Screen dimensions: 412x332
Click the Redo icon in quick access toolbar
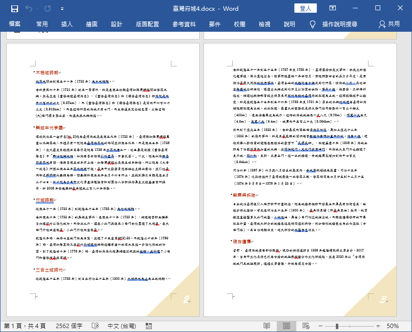point(47,9)
